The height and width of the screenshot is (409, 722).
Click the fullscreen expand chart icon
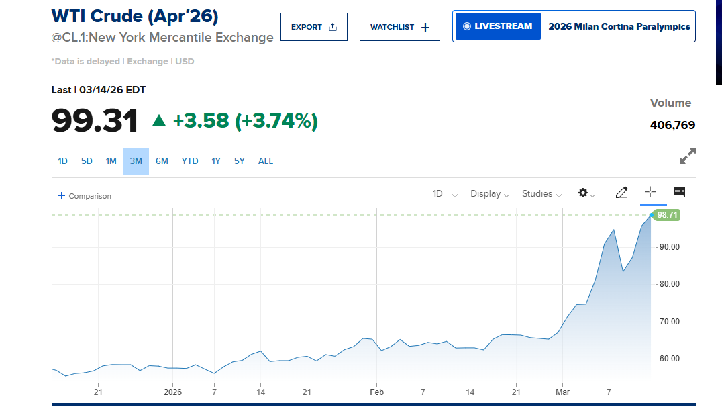(x=687, y=156)
